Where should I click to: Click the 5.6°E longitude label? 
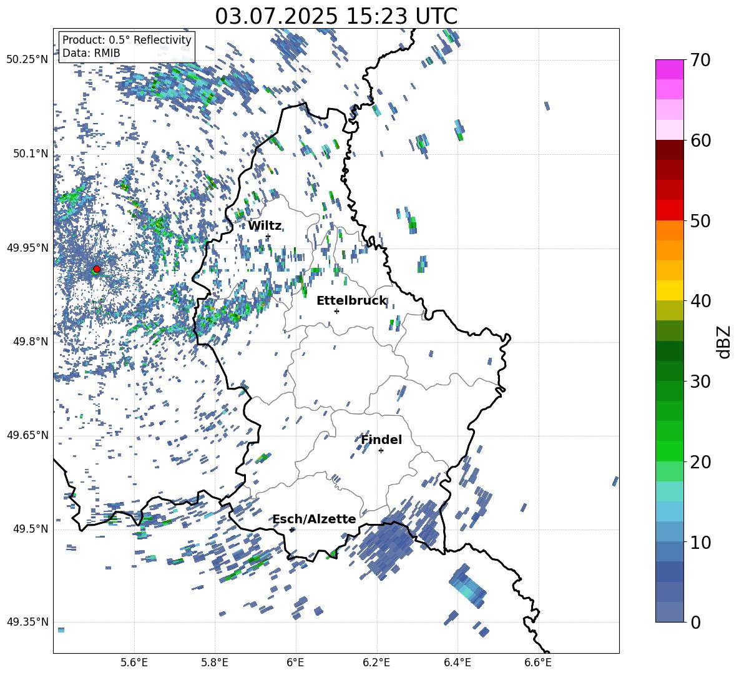134,663
